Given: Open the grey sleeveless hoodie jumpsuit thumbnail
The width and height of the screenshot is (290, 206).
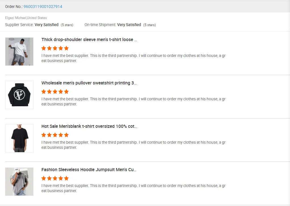Looking at the screenshot, I should (19, 182).
